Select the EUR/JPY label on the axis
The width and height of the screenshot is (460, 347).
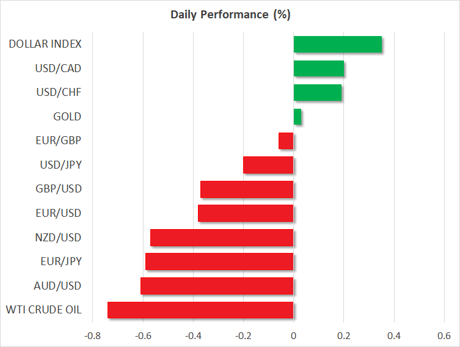coord(60,261)
